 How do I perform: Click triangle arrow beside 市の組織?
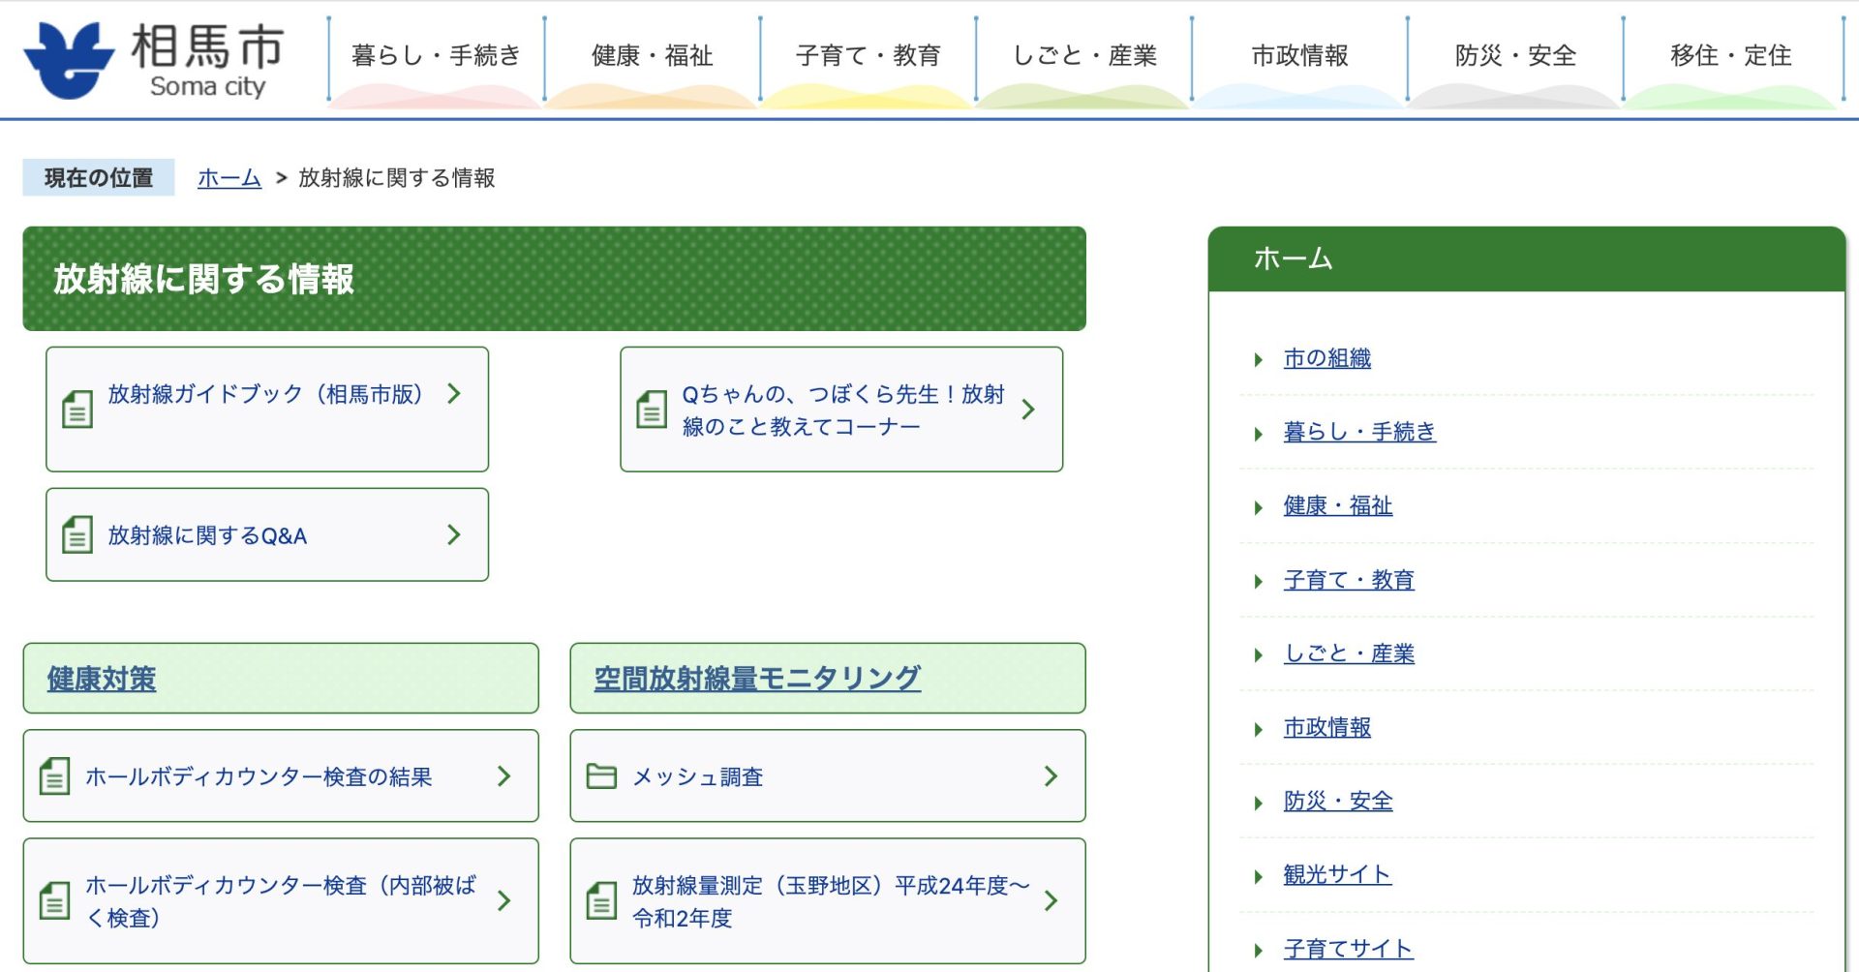coord(1258,360)
